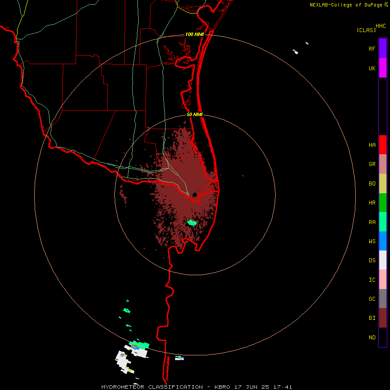
Task: Click the HHC product label
Action: [380, 26]
